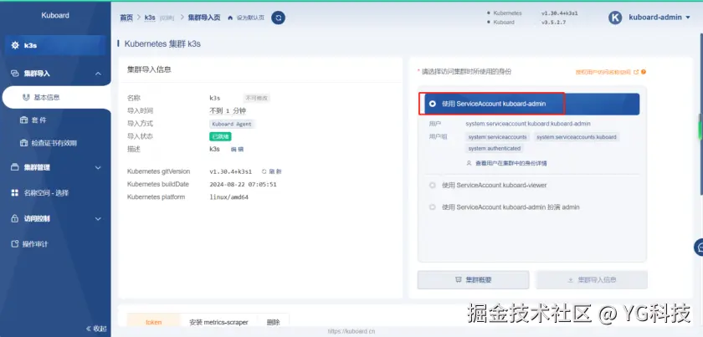Collapse the 集群导入 sidebar section

click(x=98, y=74)
